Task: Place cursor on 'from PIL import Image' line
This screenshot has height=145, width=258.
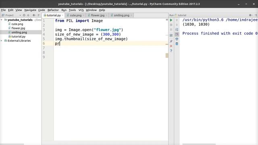Action: (79, 21)
